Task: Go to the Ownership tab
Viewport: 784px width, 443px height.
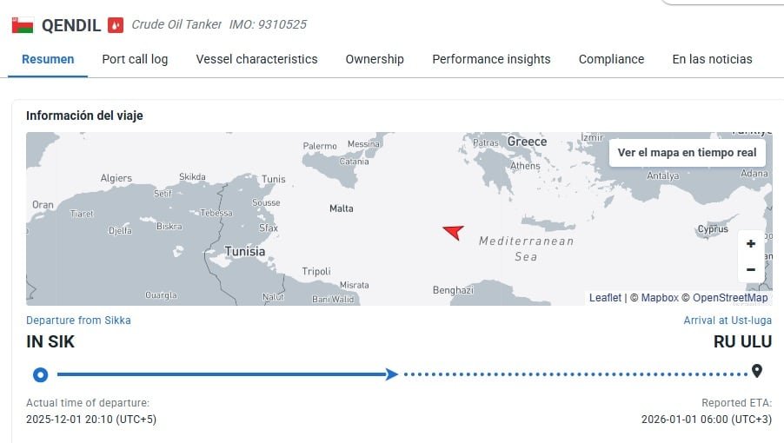Action: (375, 59)
